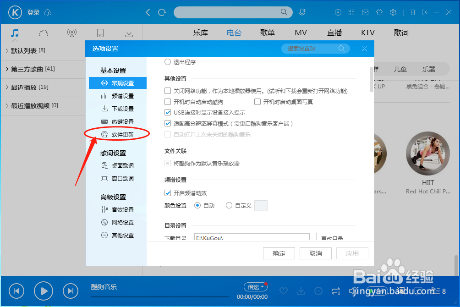Viewport: 460px width, 307px height.
Task: Select 自定义 color radio button
Action: 229,205
